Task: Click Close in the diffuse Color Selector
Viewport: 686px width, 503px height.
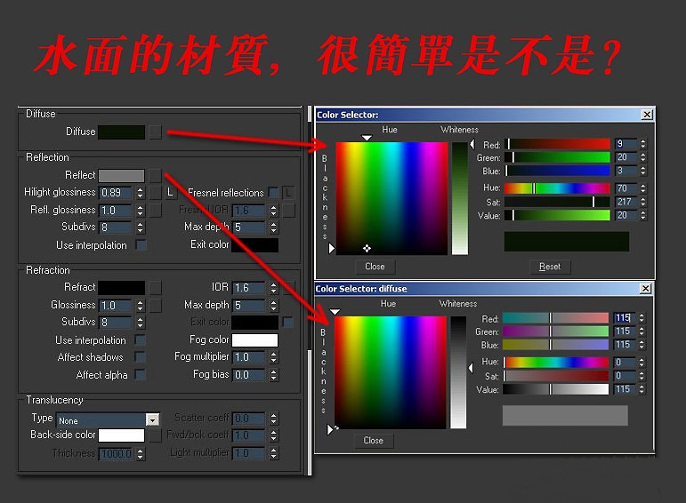Action: [373, 441]
